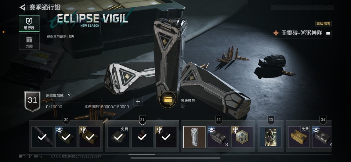Viewport: 351px width, 162px height.
Task: Open the 通行證 tab
Action: 29,23
